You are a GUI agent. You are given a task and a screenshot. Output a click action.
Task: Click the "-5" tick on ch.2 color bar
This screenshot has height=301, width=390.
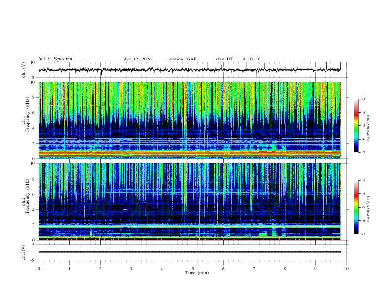coord(363,207)
